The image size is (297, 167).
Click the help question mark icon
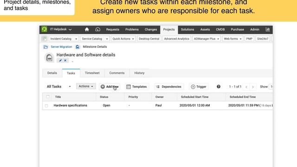219,87
